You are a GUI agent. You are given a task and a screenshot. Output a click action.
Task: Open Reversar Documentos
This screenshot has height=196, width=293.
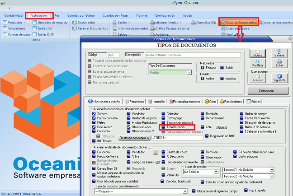90,28
